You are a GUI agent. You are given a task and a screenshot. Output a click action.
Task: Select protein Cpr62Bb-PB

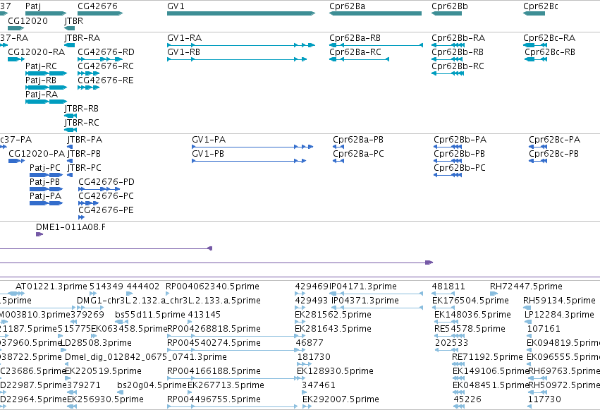(448, 161)
